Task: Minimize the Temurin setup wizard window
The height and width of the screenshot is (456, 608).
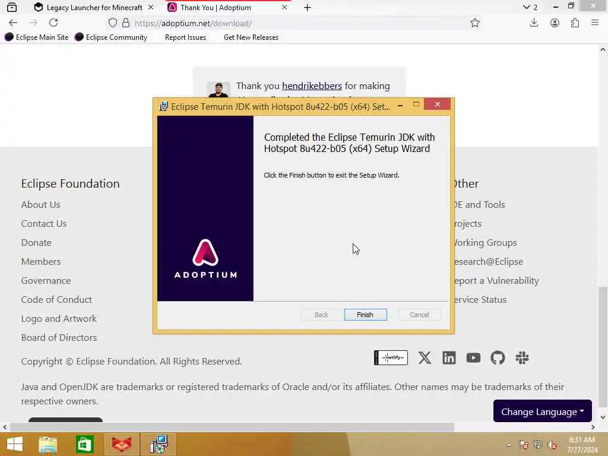Action: click(400, 105)
